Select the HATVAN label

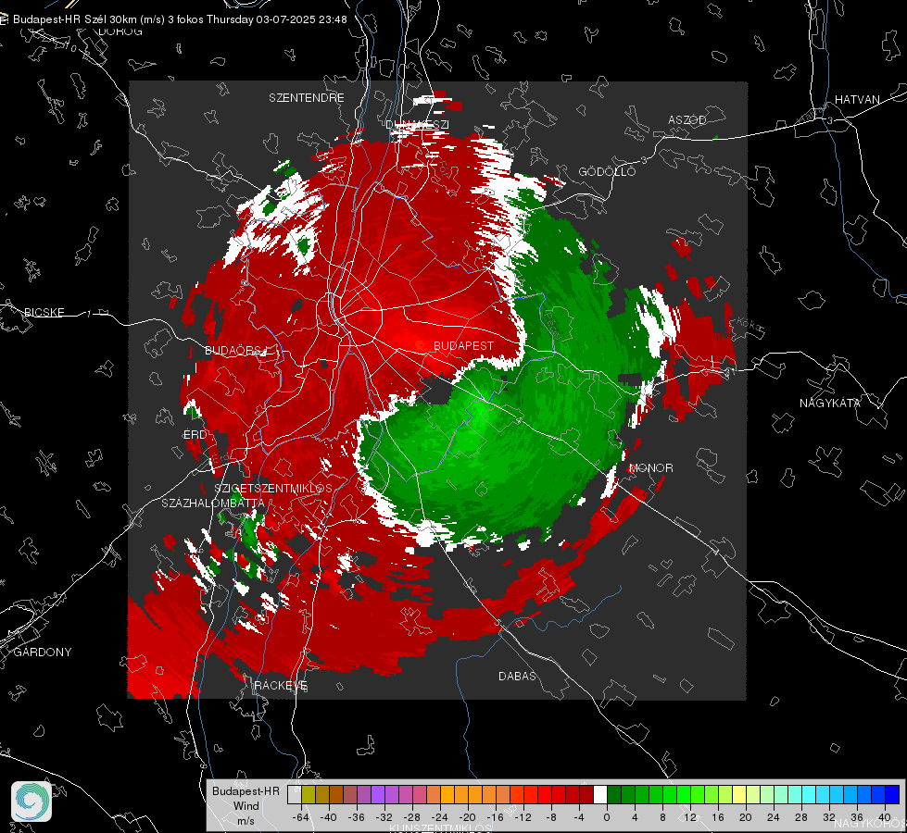click(x=857, y=99)
